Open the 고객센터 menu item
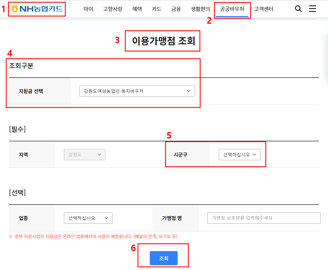328x270 pixels. click(x=264, y=9)
